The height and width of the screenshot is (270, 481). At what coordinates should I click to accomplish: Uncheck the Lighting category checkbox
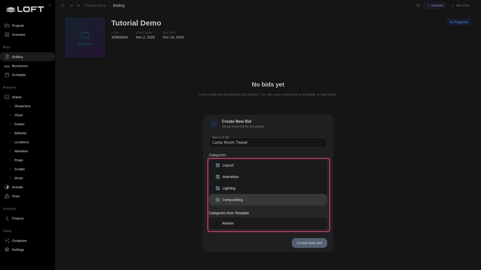coord(218,188)
